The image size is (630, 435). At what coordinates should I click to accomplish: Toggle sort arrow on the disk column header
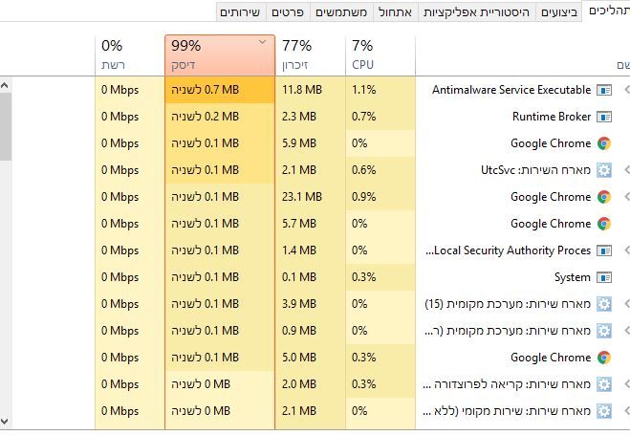click(x=262, y=42)
